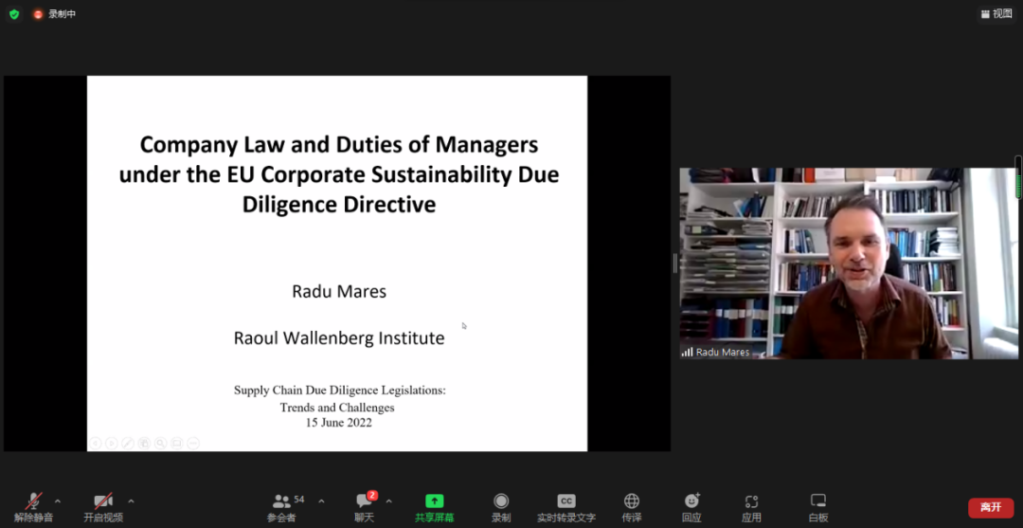This screenshot has width=1023, height=528.
Task: Click the record button (录制)
Action: pyautogui.click(x=501, y=506)
